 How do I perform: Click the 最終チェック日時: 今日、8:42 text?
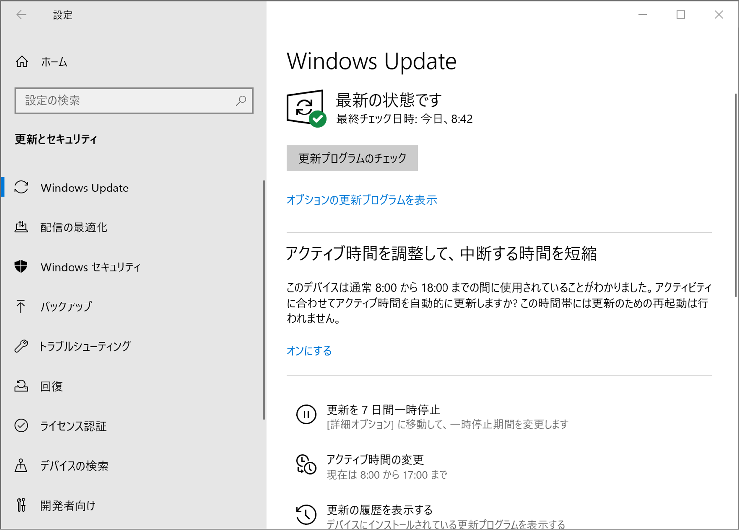405,119
